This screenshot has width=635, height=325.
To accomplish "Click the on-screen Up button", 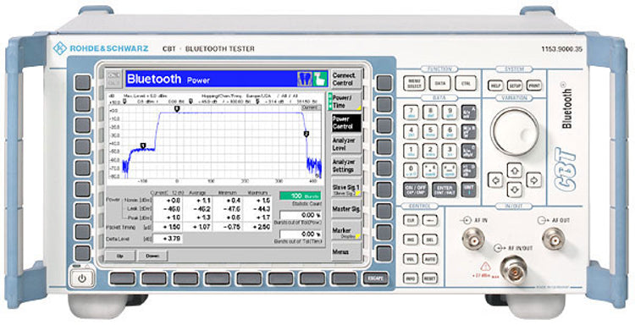I will (x=120, y=256).
